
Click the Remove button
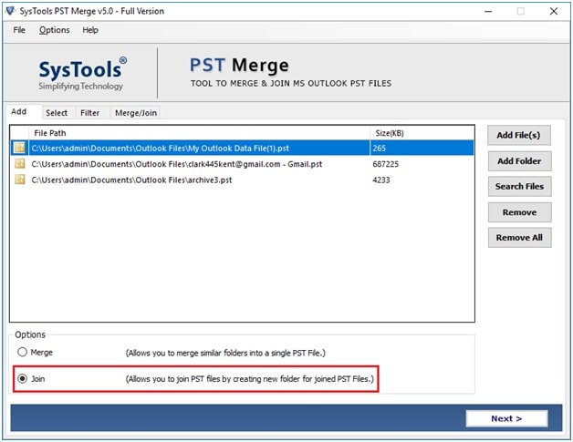coord(519,212)
